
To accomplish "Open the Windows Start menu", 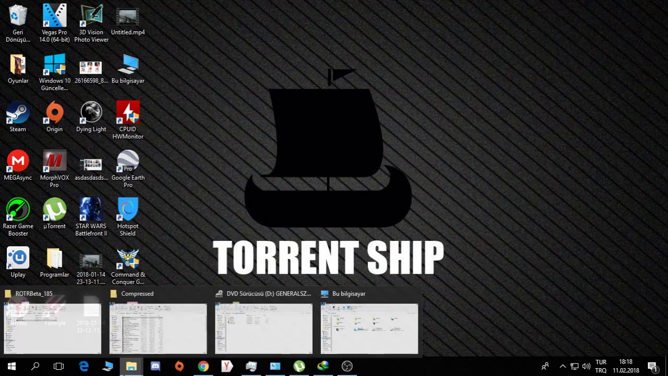I will tap(11, 367).
